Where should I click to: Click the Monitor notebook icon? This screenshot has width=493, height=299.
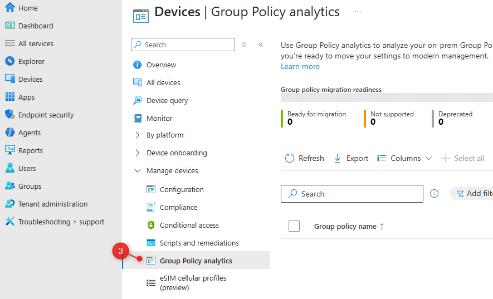(x=138, y=118)
